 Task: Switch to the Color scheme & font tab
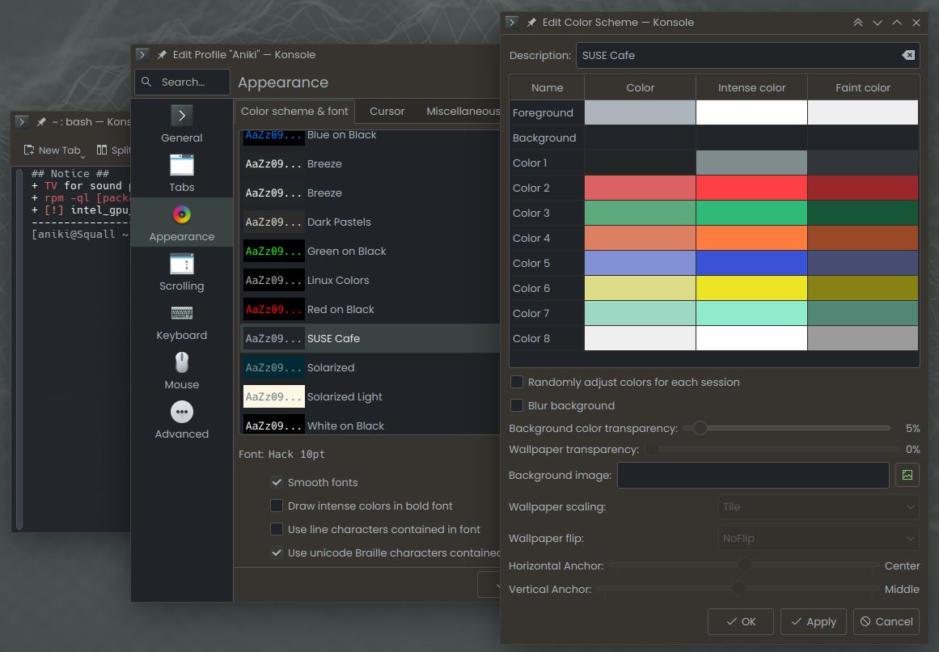coord(294,112)
